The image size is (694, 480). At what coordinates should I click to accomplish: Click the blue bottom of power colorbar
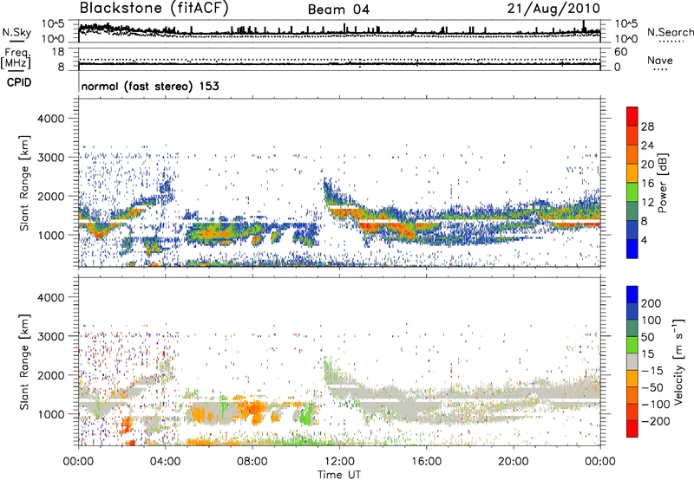coord(632,249)
